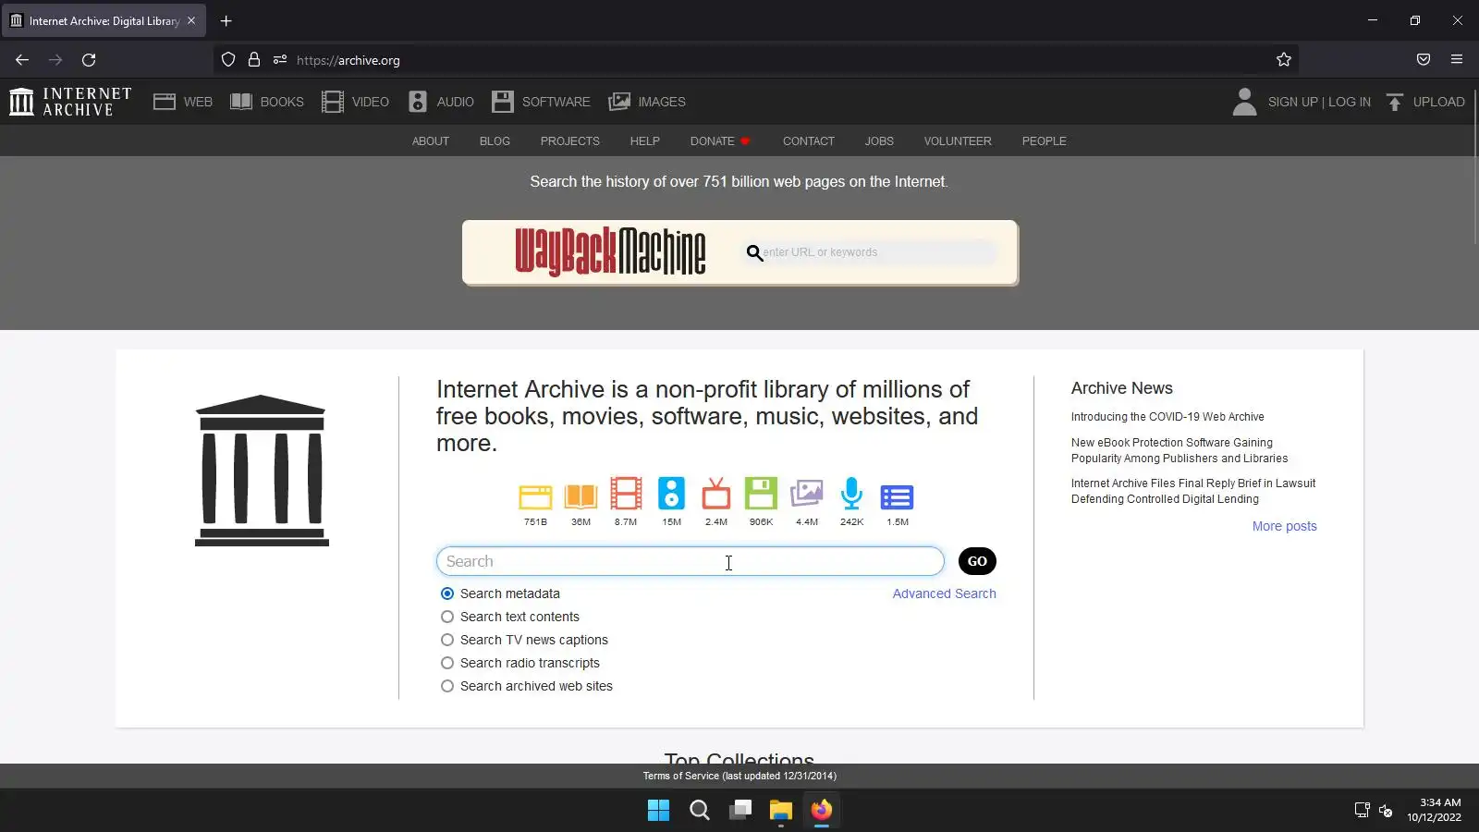This screenshot has height=832, width=1479.
Task: Select the Search text contents option
Action: (447, 617)
